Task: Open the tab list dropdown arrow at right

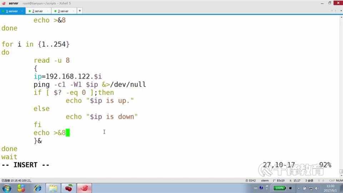Action: click(x=341, y=11)
